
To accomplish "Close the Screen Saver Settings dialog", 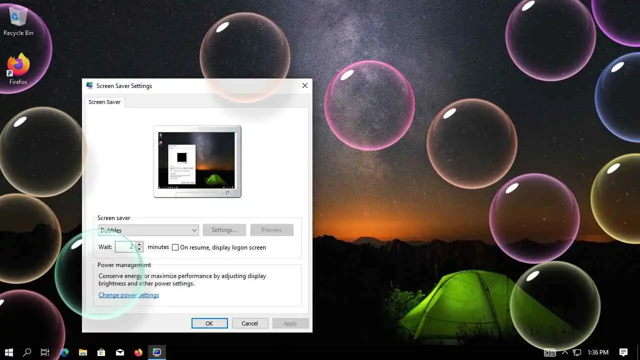I will pos(305,85).
